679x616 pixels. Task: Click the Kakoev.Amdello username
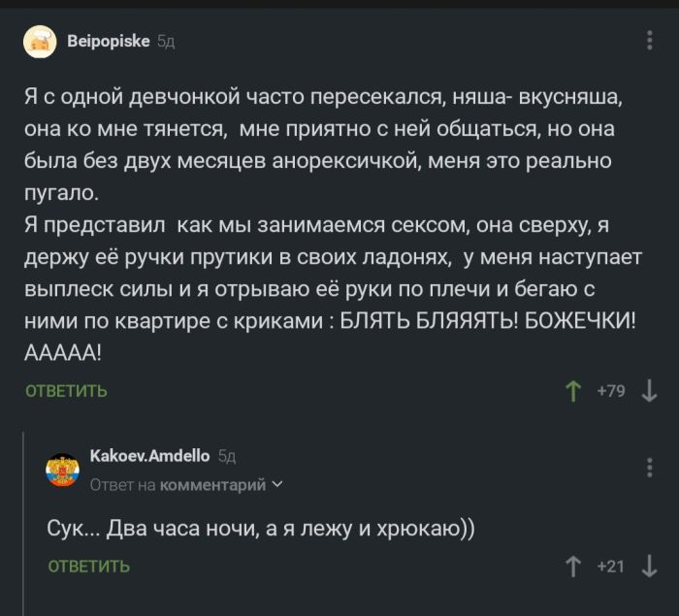pos(148,456)
